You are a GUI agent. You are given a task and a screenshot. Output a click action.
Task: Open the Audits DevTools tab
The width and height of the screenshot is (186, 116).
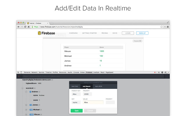[70, 72]
